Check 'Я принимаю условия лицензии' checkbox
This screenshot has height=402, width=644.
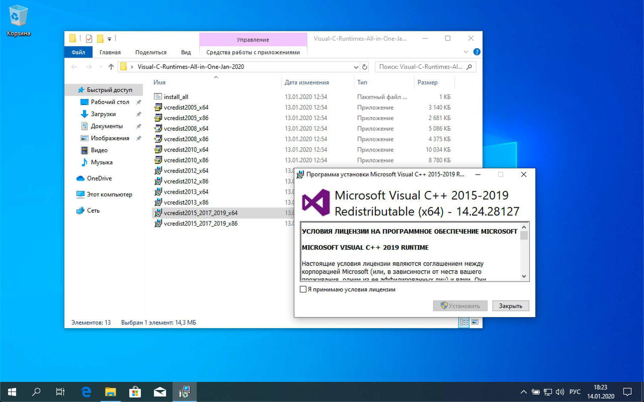tap(303, 290)
